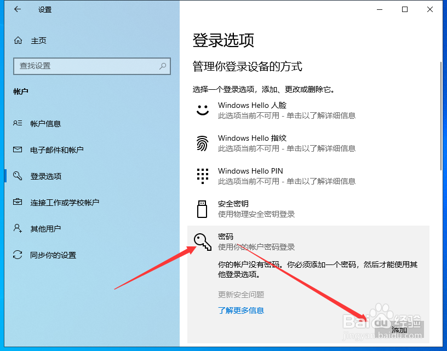Open 其他用户 settings

tap(92, 228)
